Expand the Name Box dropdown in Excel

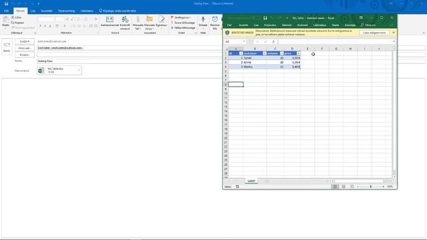[x=244, y=41]
